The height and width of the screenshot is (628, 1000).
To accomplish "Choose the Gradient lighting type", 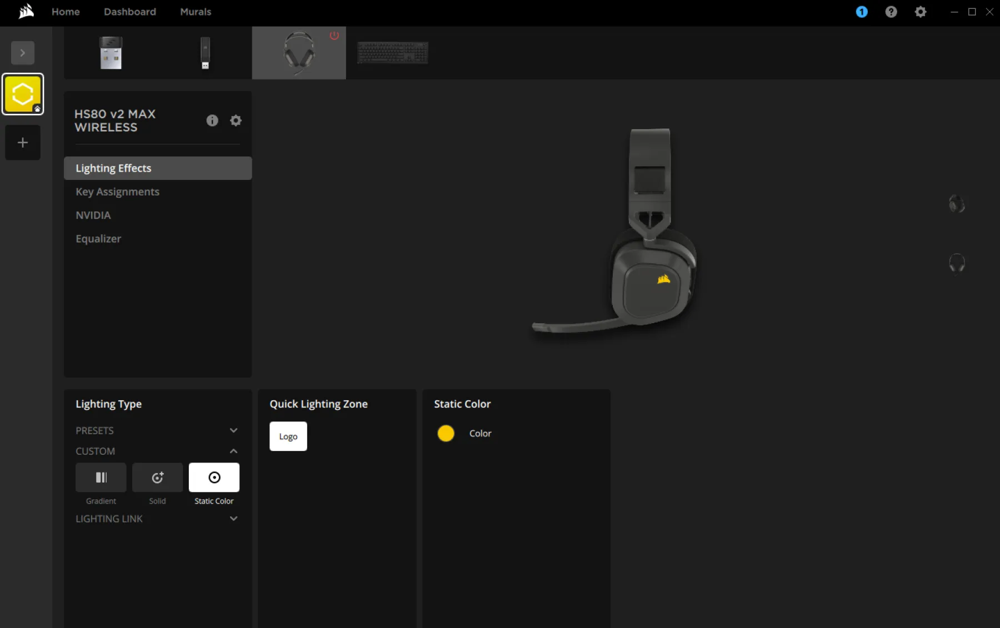I will click(101, 478).
